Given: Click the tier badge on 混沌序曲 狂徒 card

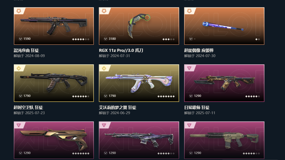Looking at the screenshot, I should tap(19, 11).
